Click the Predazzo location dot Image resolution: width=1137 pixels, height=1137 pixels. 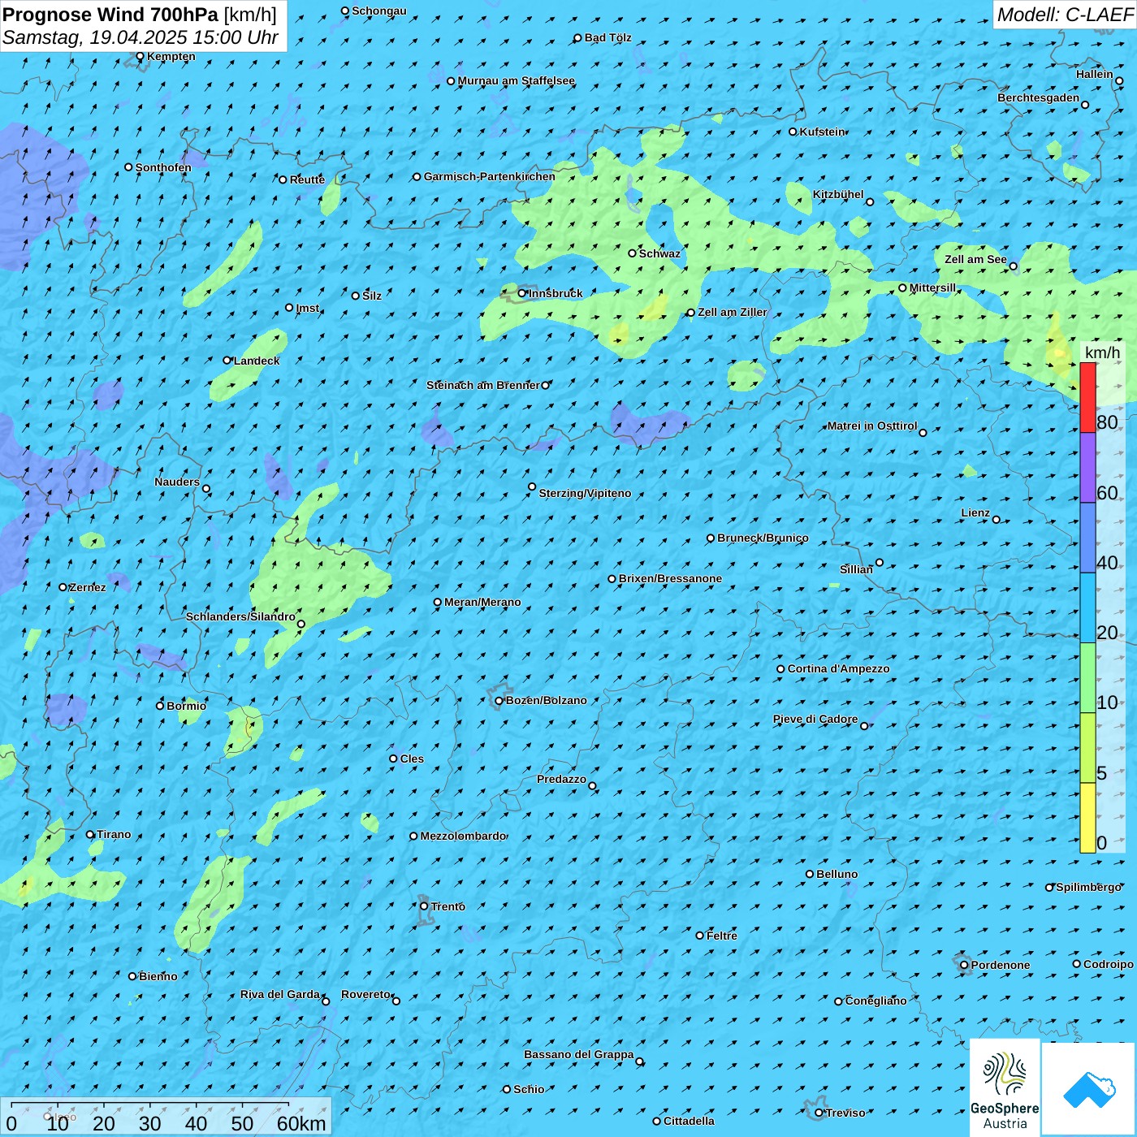[592, 786]
